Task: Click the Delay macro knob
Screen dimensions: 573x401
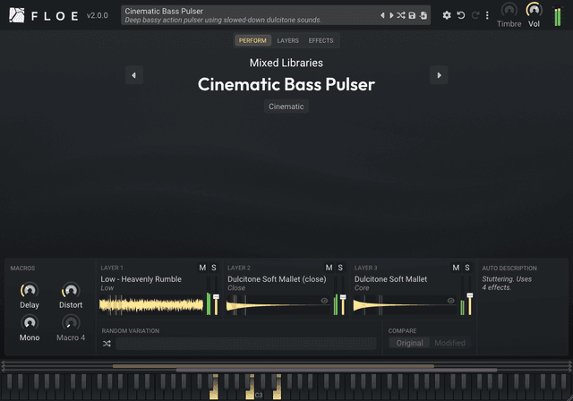Action: 30,290
